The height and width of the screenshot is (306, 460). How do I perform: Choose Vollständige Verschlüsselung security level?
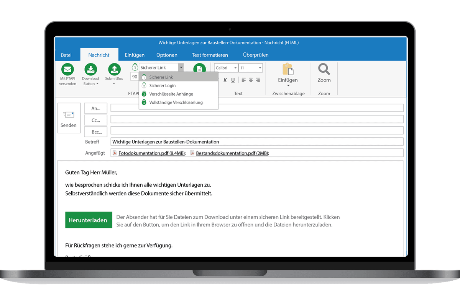pyautogui.click(x=179, y=103)
